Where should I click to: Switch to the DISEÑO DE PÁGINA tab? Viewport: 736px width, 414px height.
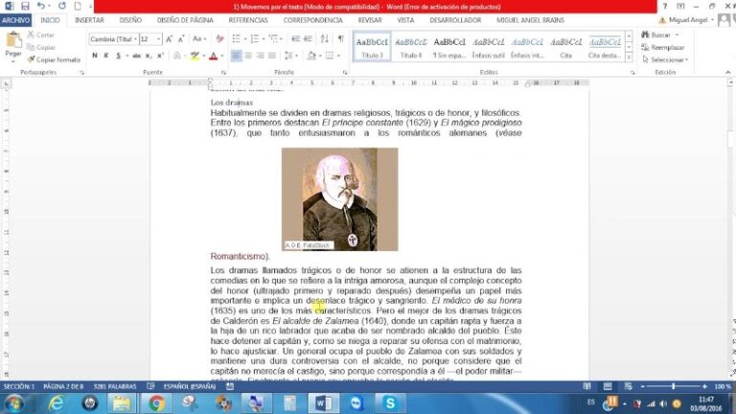pos(185,20)
